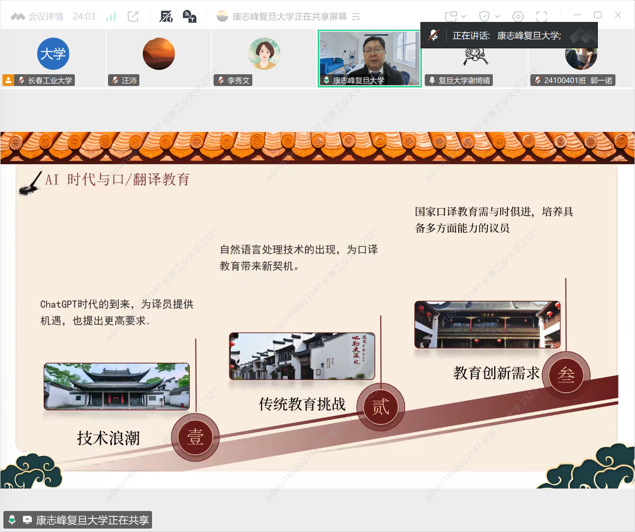Check the network signal strength icon

click(x=111, y=17)
